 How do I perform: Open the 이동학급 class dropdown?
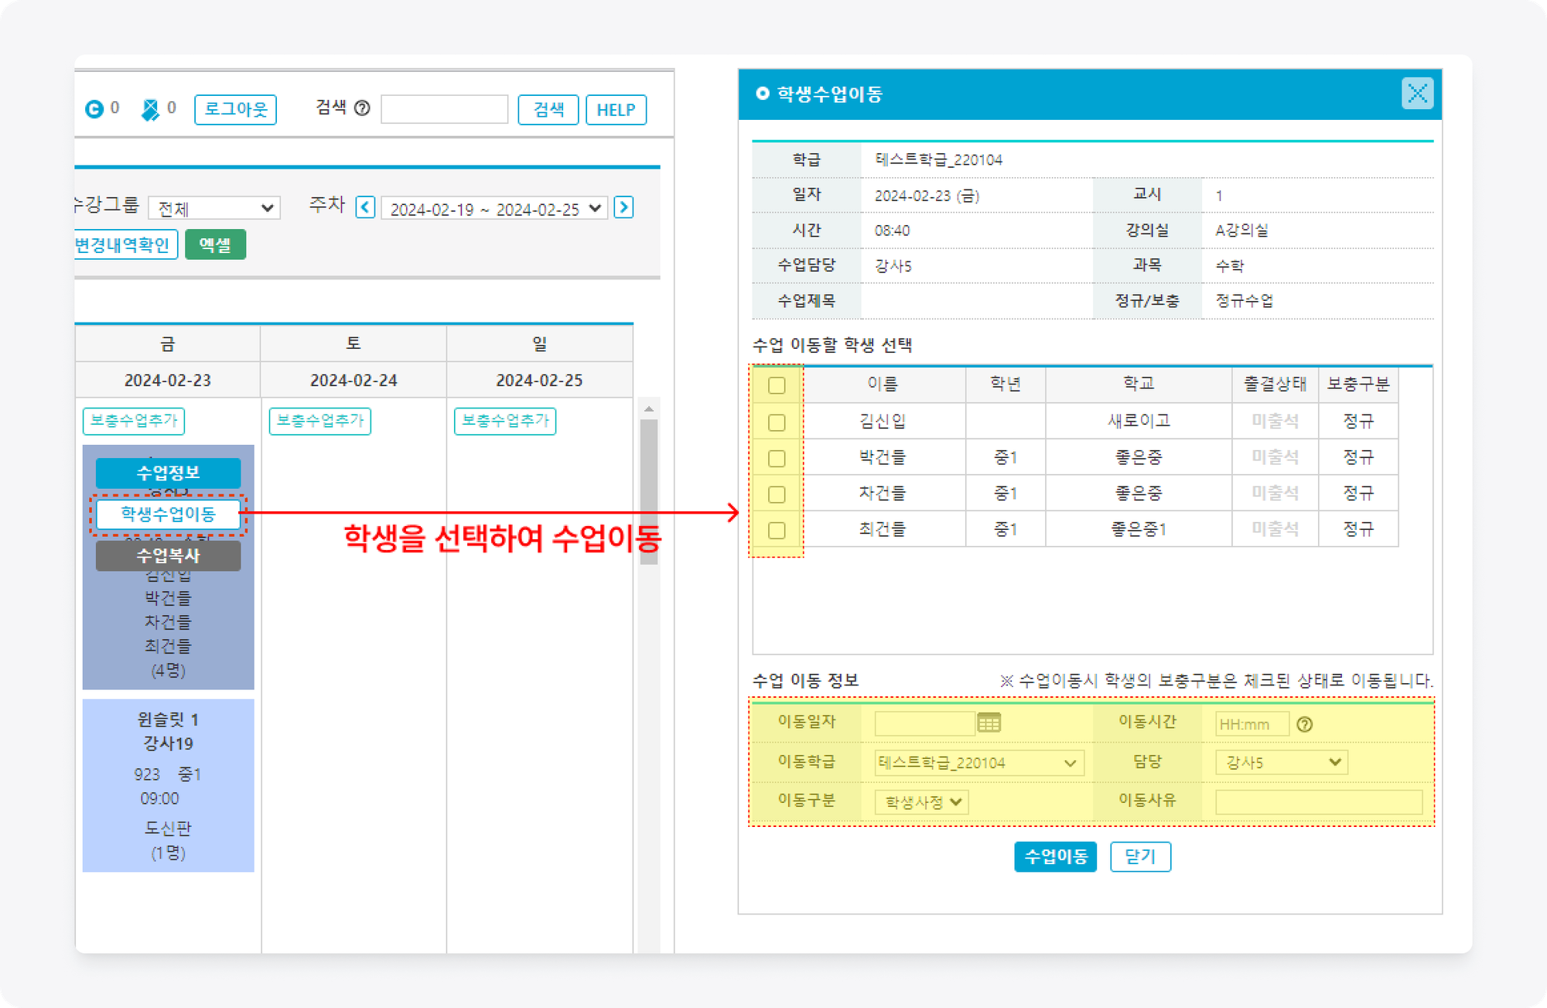[x=978, y=763]
